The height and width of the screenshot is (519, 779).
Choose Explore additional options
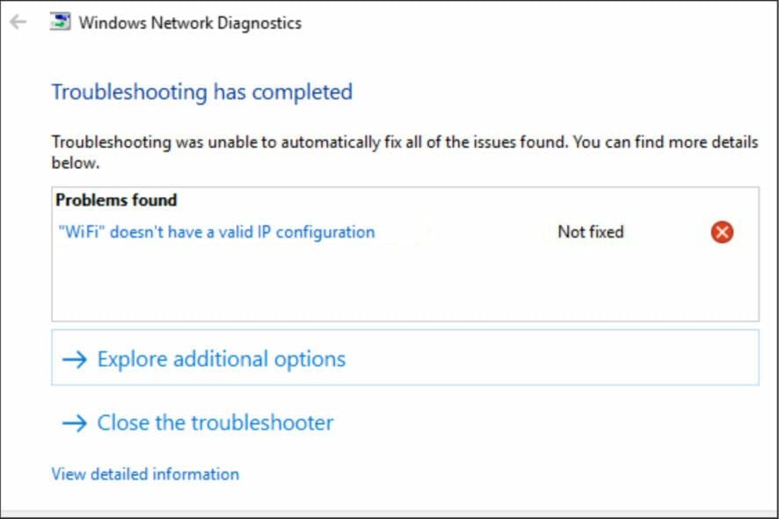[x=405, y=357]
